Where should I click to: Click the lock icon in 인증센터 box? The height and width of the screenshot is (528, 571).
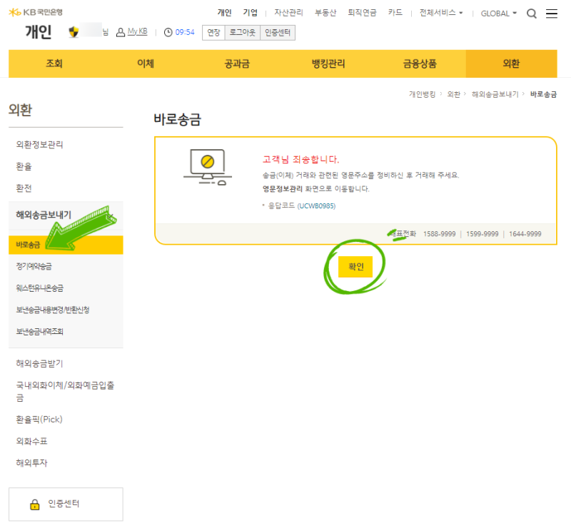(x=34, y=504)
